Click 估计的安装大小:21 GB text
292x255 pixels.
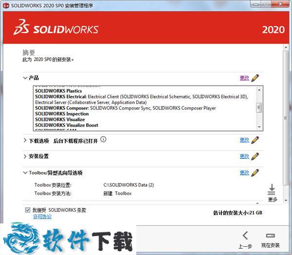click(237, 213)
